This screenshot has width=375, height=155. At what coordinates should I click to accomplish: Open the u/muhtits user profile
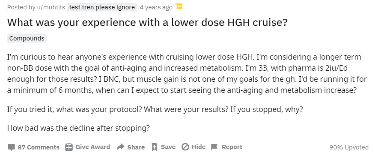(x=51, y=7)
